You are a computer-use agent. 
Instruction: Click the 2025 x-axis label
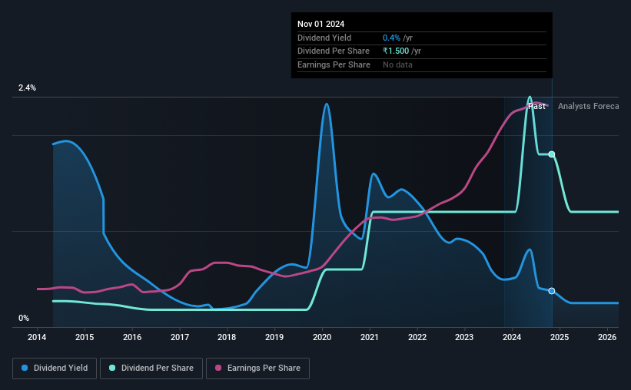(560, 337)
